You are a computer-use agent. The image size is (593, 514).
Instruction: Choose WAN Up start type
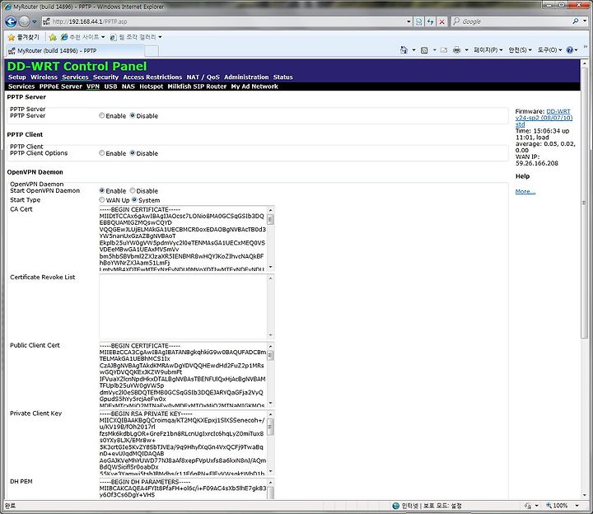(x=102, y=199)
